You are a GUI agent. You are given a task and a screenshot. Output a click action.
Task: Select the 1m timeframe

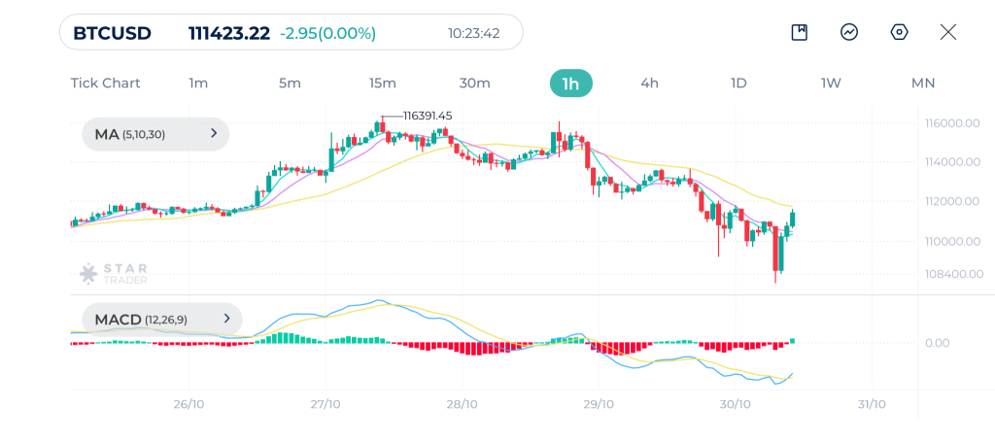[198, 84]
